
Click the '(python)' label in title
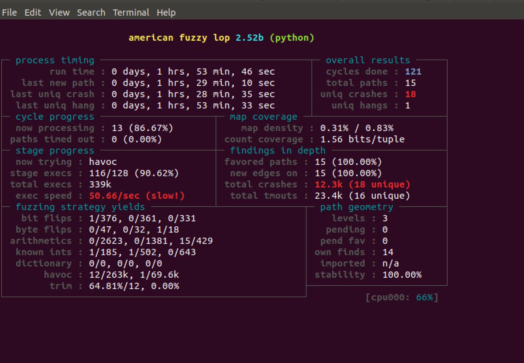(x=292, y=38)
